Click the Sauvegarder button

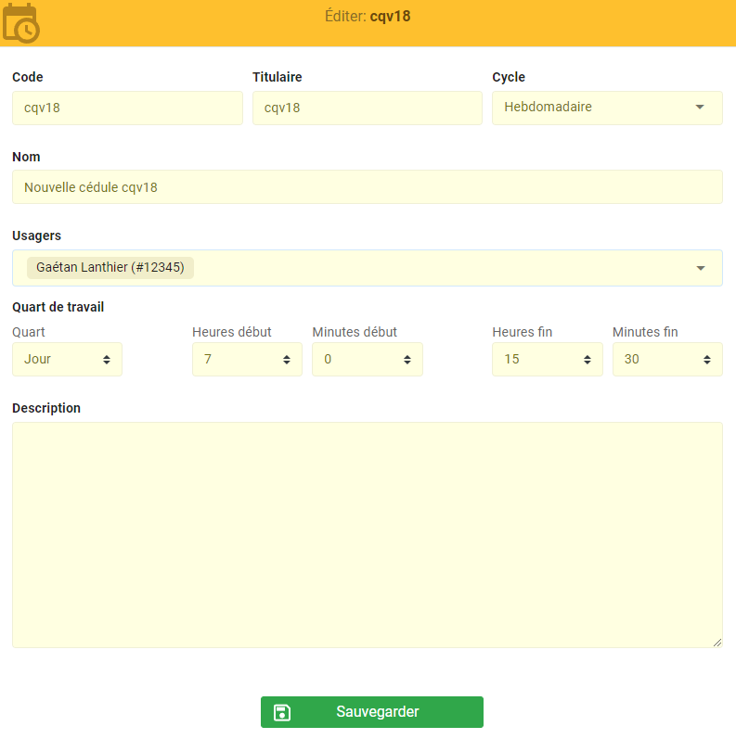click(x=372, y=712)
